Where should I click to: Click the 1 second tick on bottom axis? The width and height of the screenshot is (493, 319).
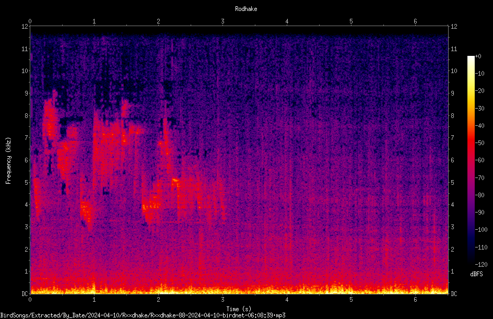tap(94, 300)
